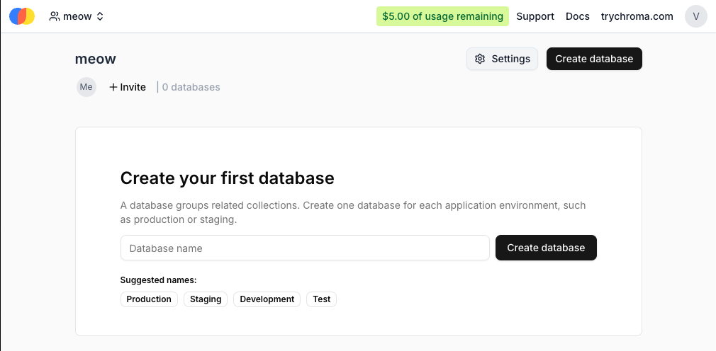Expand the meow team switcher chevron

[x=100, y=16]
